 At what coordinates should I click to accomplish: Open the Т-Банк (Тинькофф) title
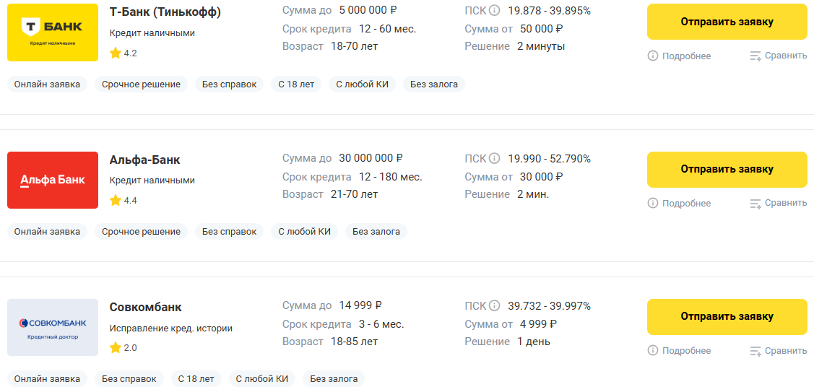pyautogui.click(x=165, y=12)
